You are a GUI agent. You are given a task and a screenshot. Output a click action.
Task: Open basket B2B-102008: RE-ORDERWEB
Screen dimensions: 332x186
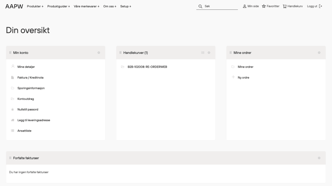[147, 67]
